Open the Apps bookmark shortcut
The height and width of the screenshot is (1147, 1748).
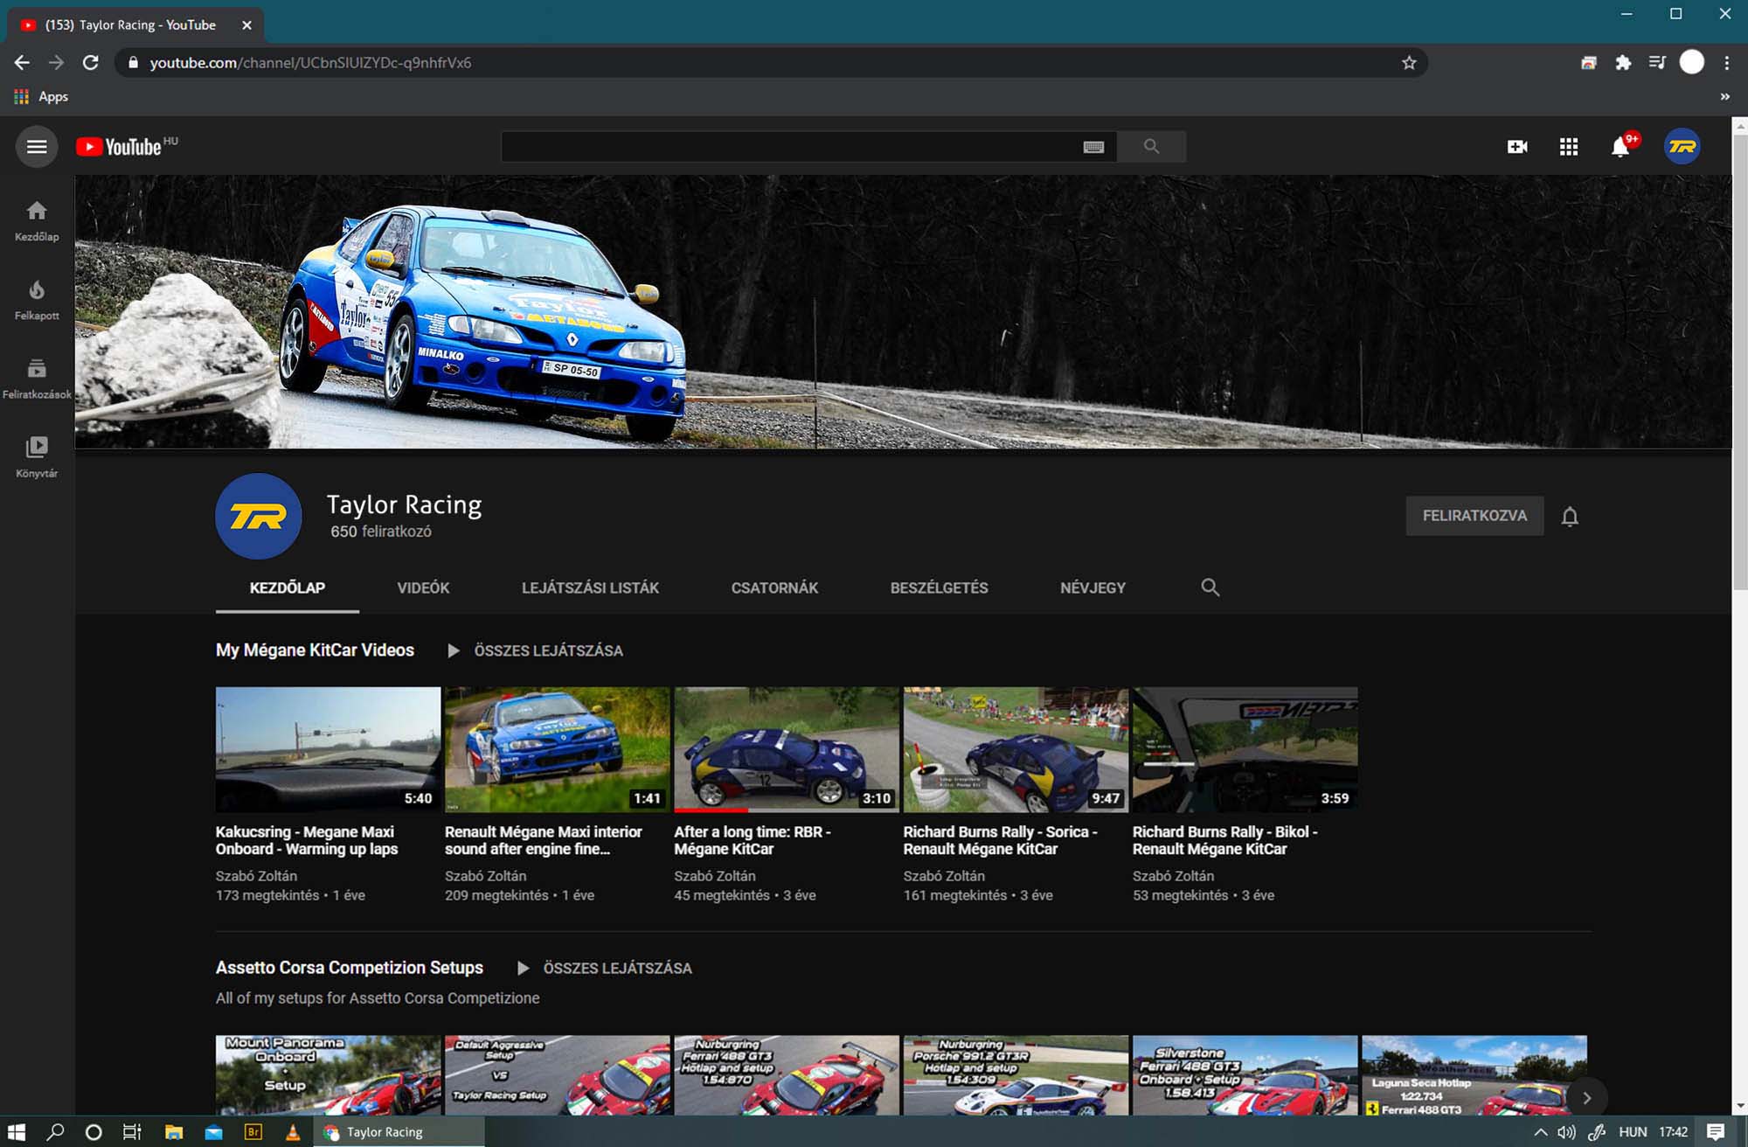pyautogui.click(x=41, y=97)
